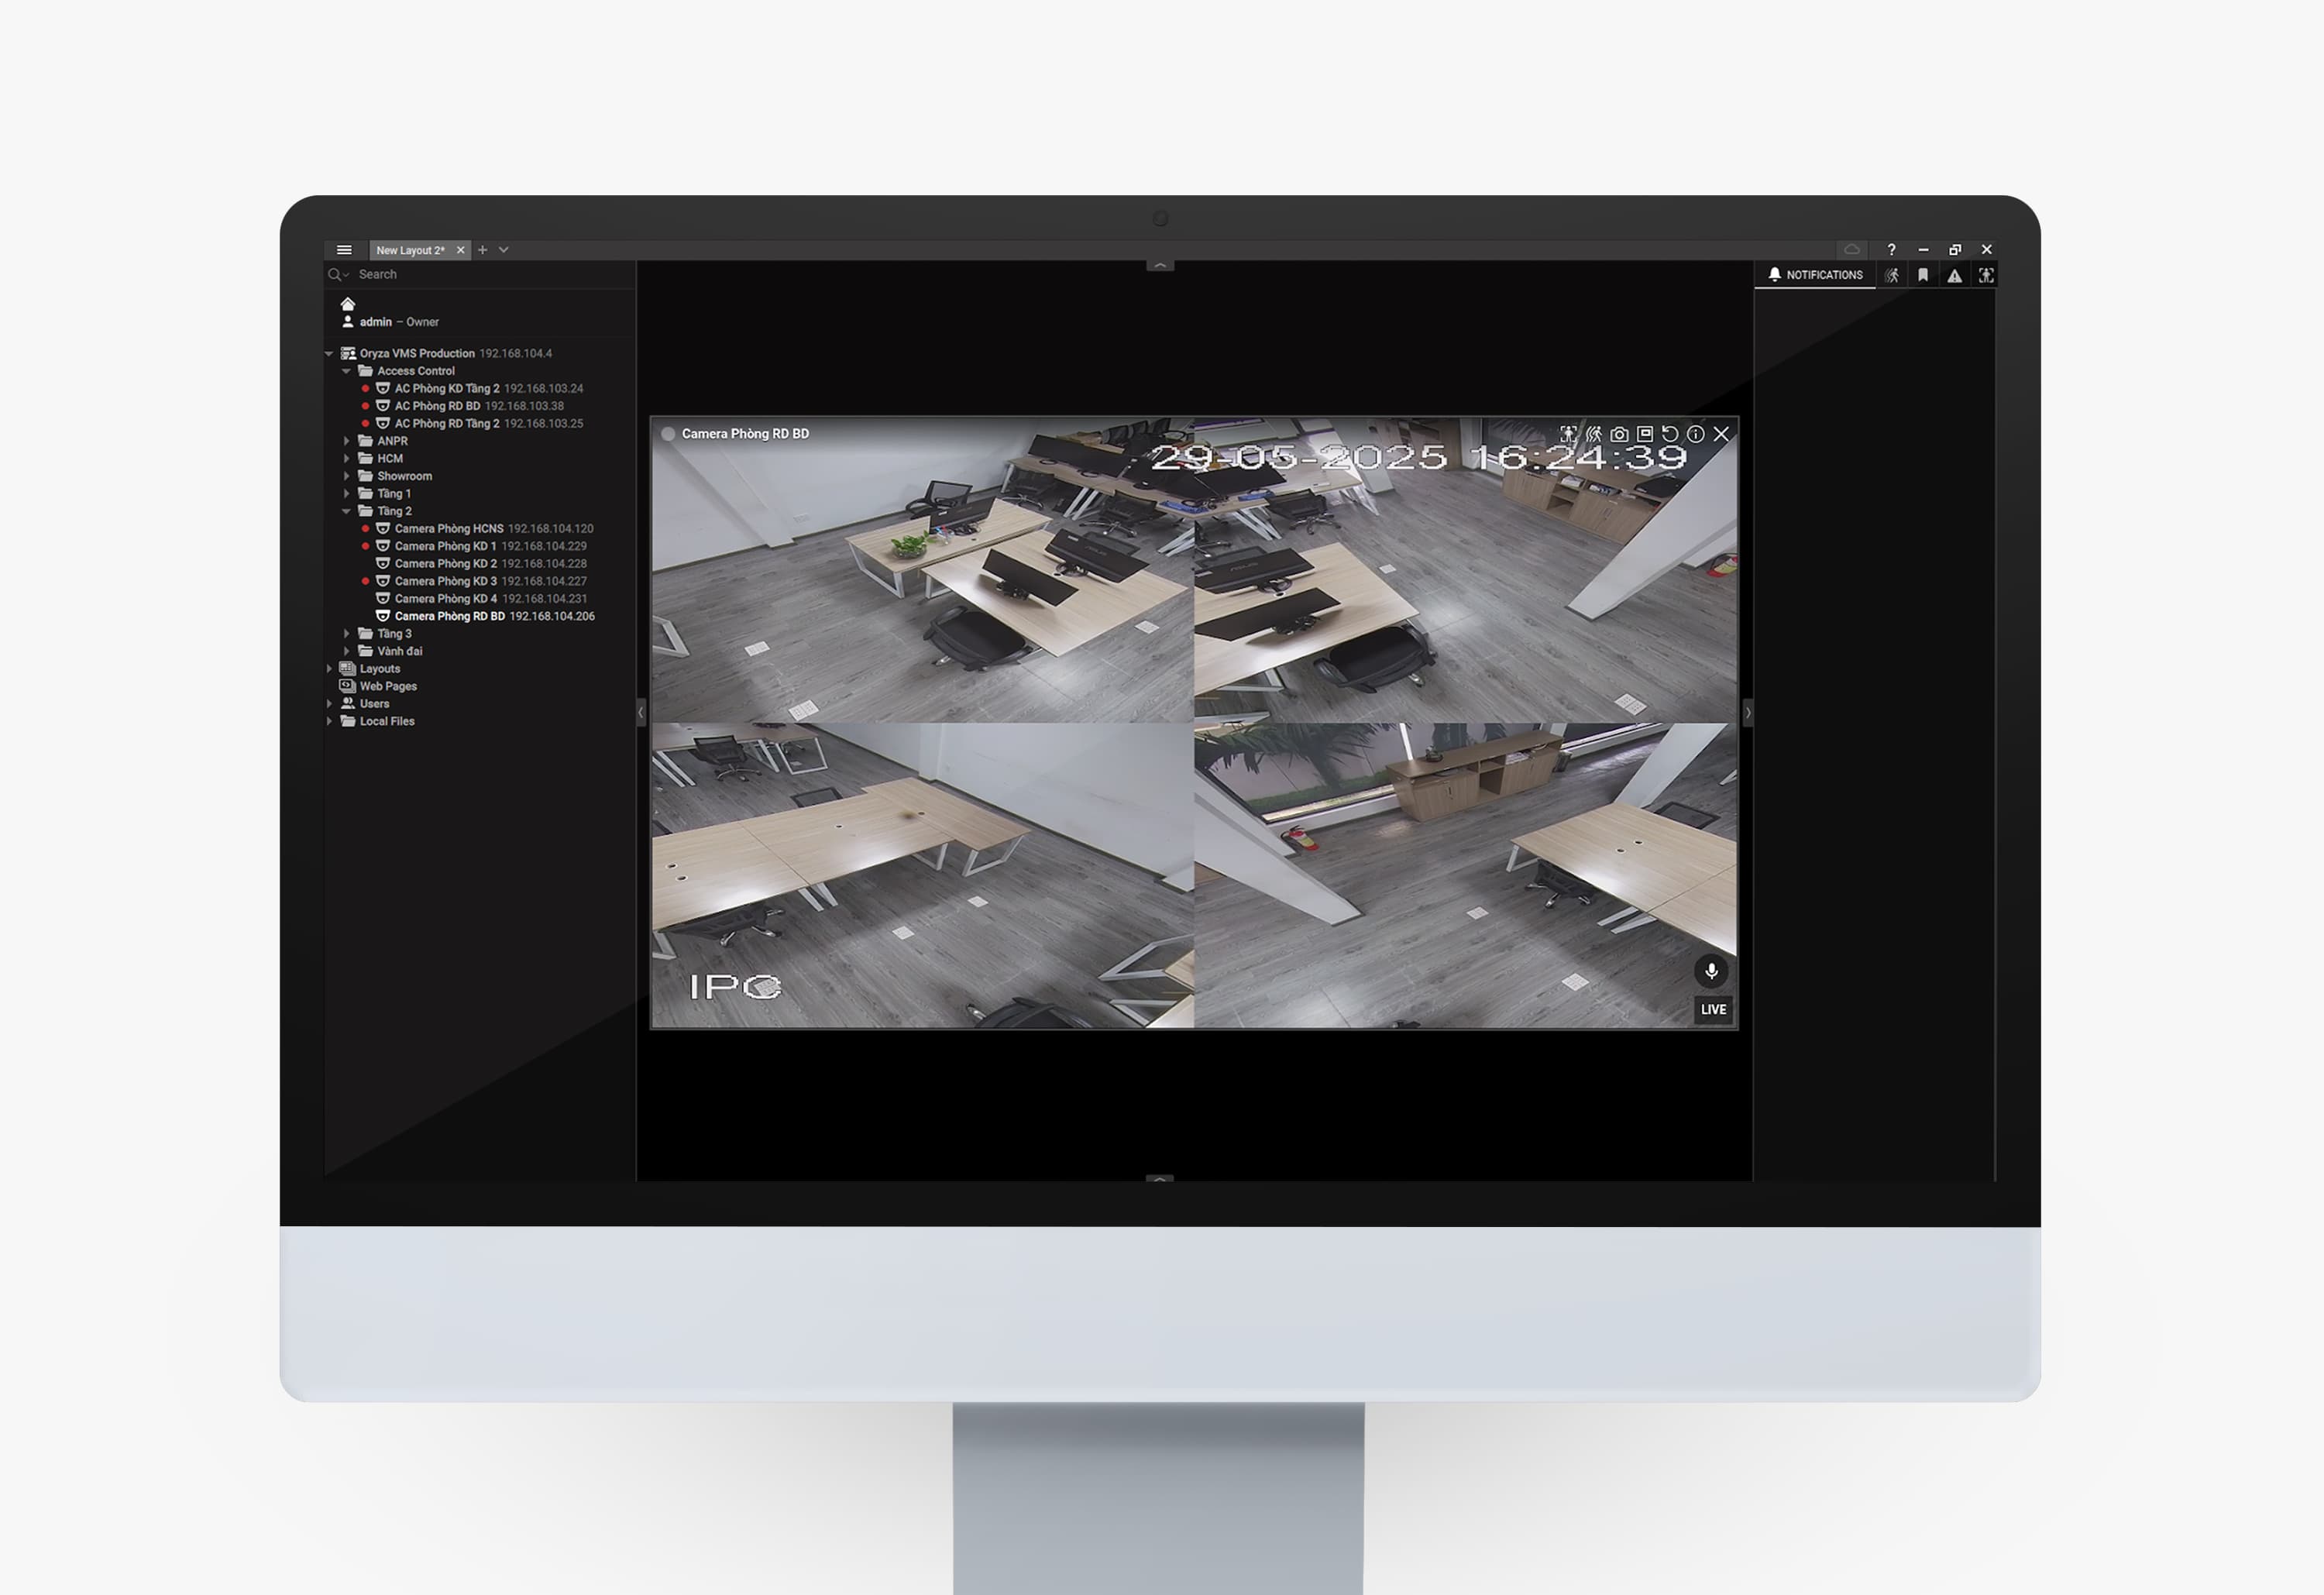Open the Bookmarks tab in right panel

[1923, 275]
